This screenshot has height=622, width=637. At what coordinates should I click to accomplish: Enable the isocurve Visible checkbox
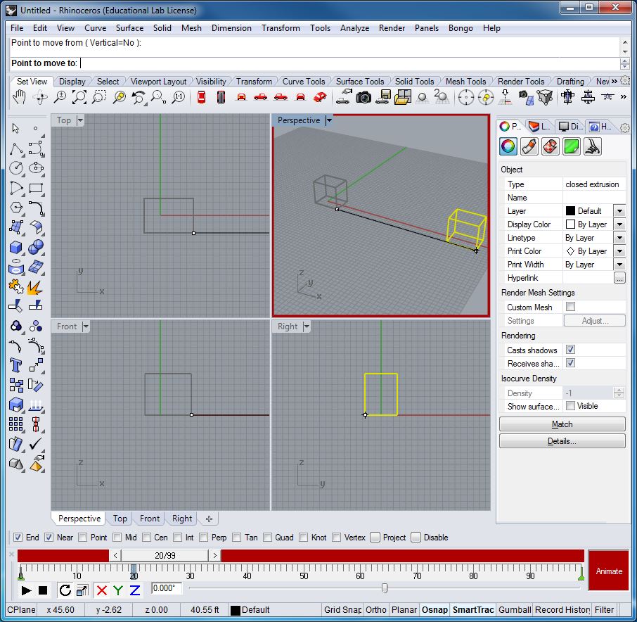[570, 406]
